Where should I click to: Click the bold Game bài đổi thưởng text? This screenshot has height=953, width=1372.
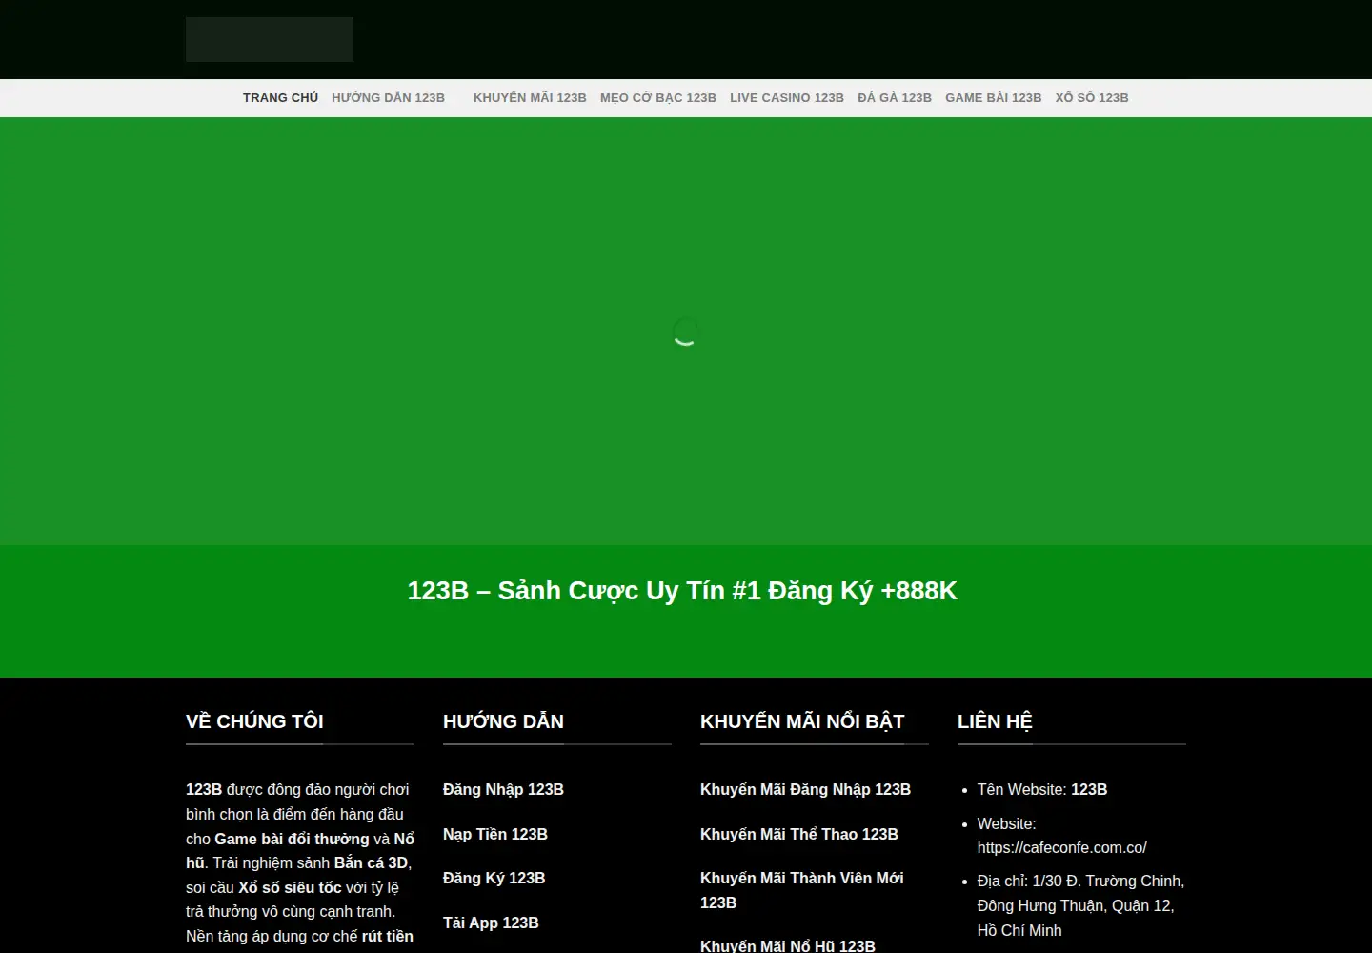(292, 839)
